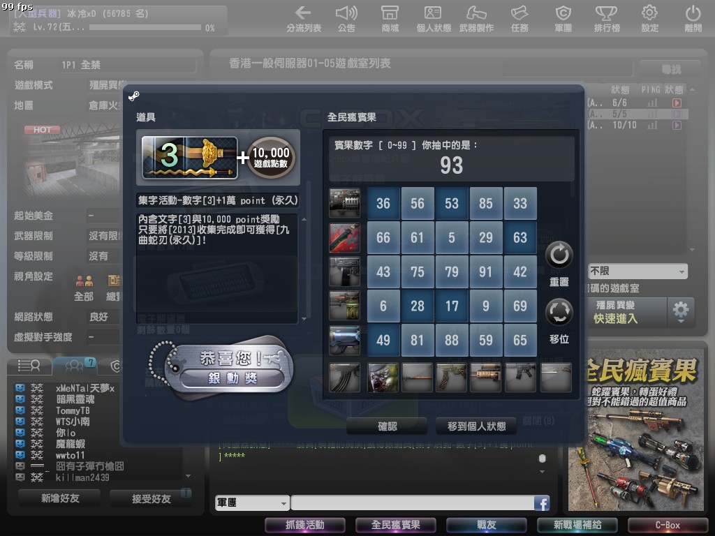Open the 戰友 bottom tab
Screen dimensions: 715x536
tap(487, 525)
